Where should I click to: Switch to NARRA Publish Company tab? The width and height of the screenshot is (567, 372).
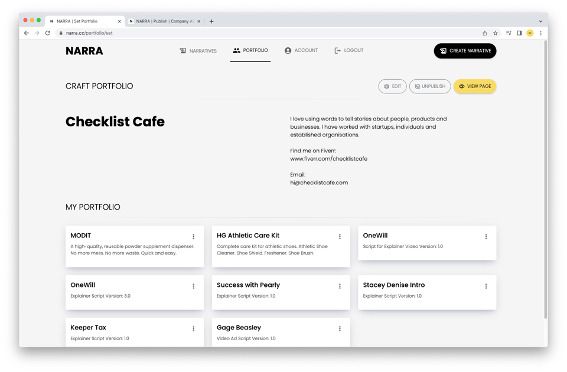point(165,21)
